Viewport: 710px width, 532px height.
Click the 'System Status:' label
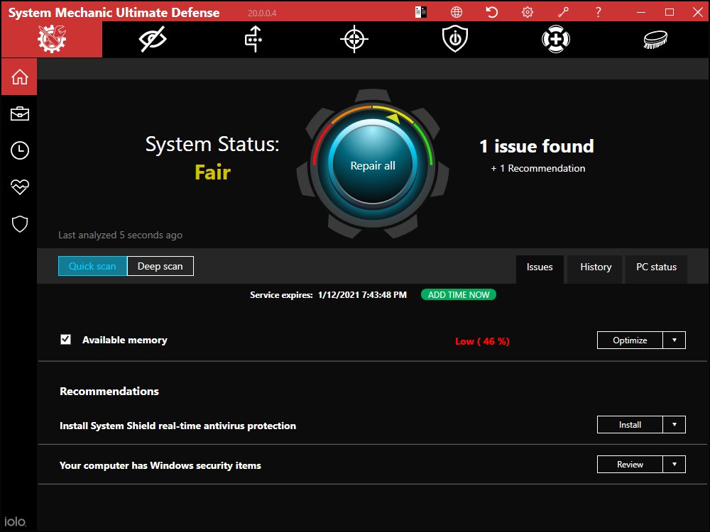(x=212, y=144)
